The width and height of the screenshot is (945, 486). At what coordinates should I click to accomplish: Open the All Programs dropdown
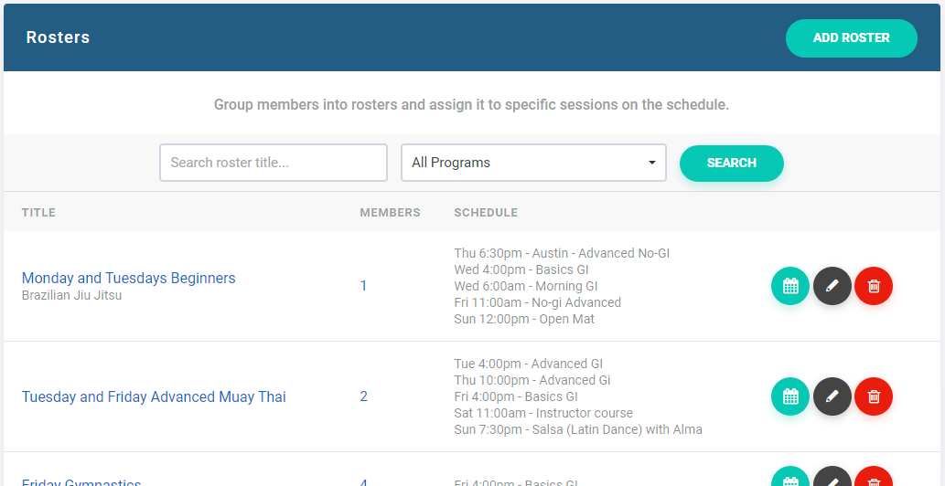coord(533,163)
